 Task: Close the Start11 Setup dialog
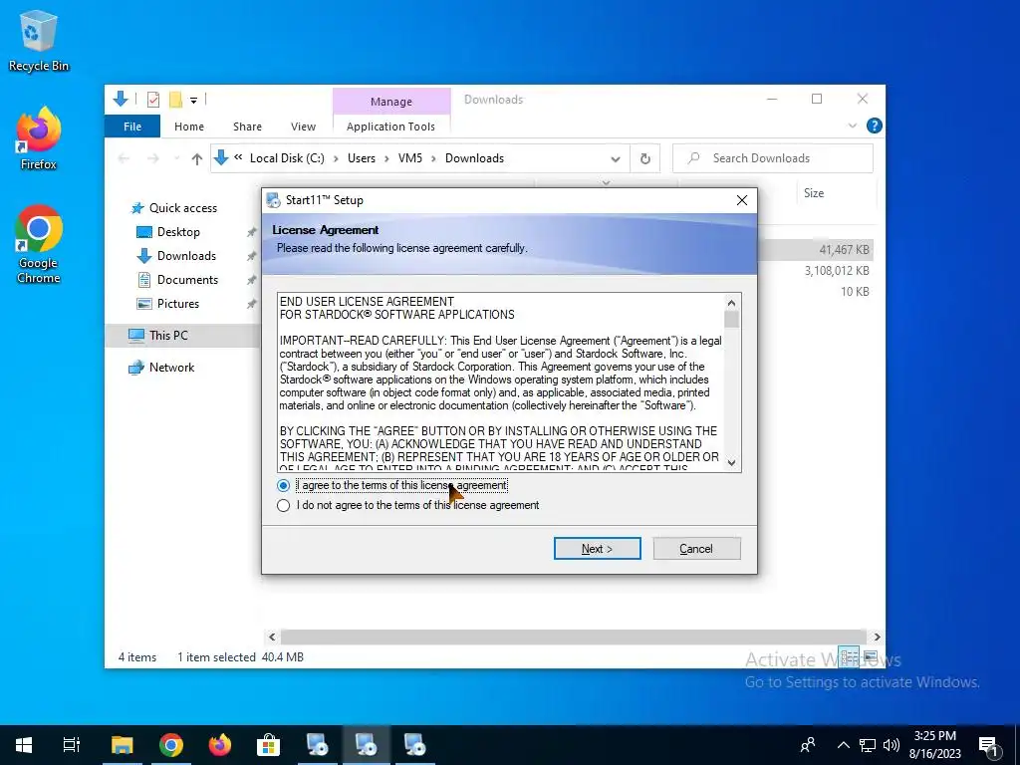tap(741, 200)
